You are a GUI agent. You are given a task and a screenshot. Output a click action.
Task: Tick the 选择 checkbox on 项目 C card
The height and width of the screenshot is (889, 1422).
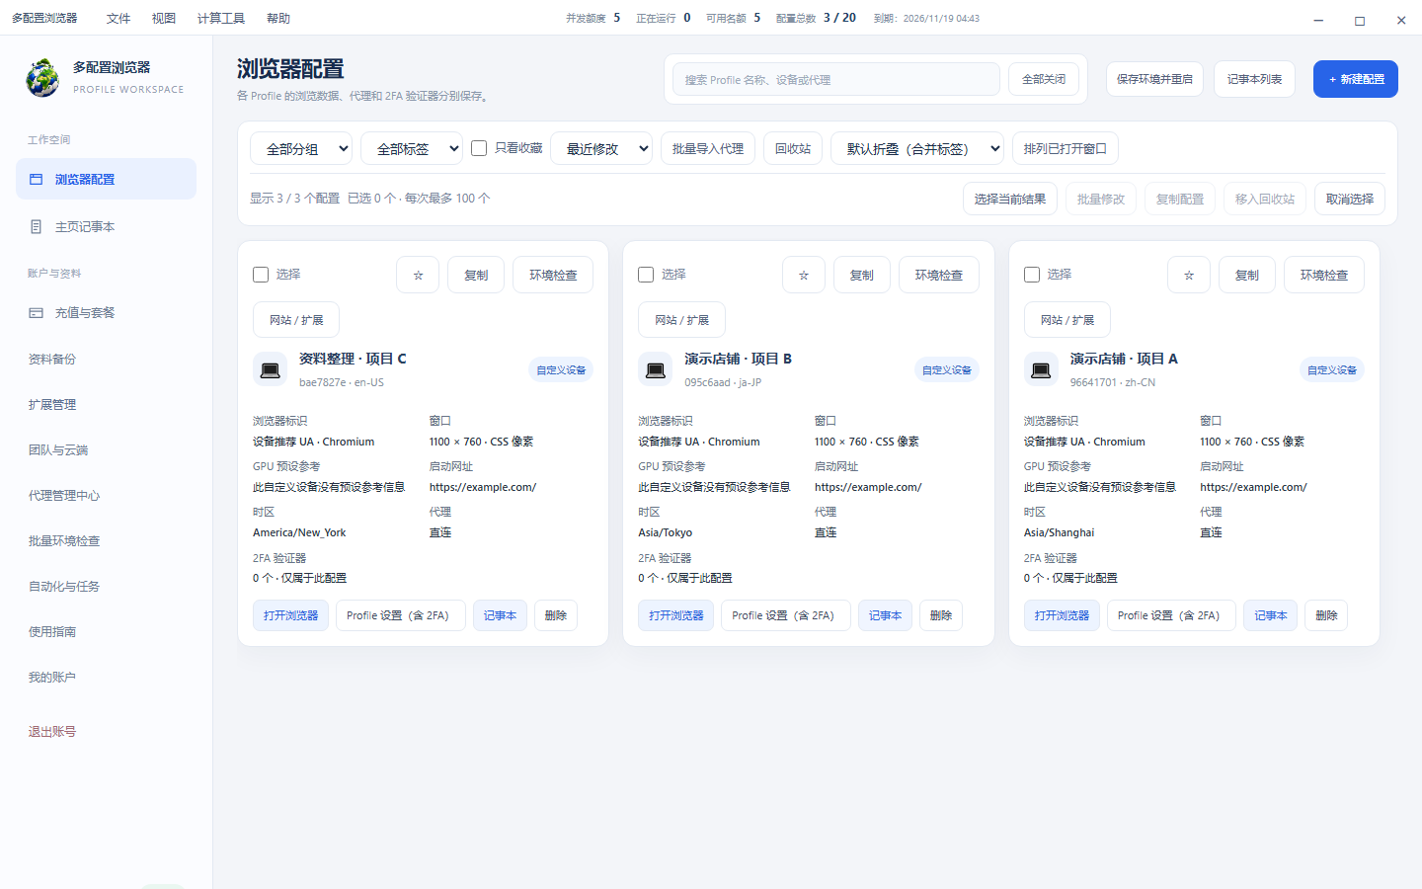(x=261, y=275)
